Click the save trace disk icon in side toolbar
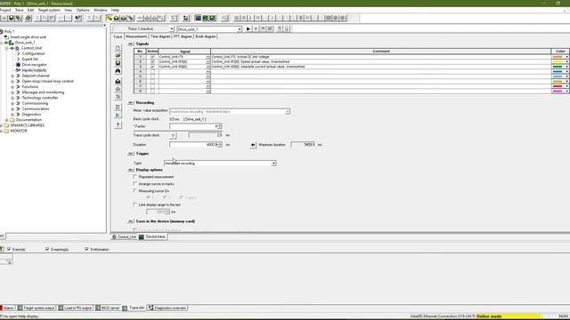 118,63
